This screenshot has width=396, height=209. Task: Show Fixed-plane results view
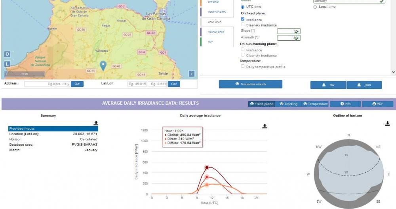tap(262, 104)
